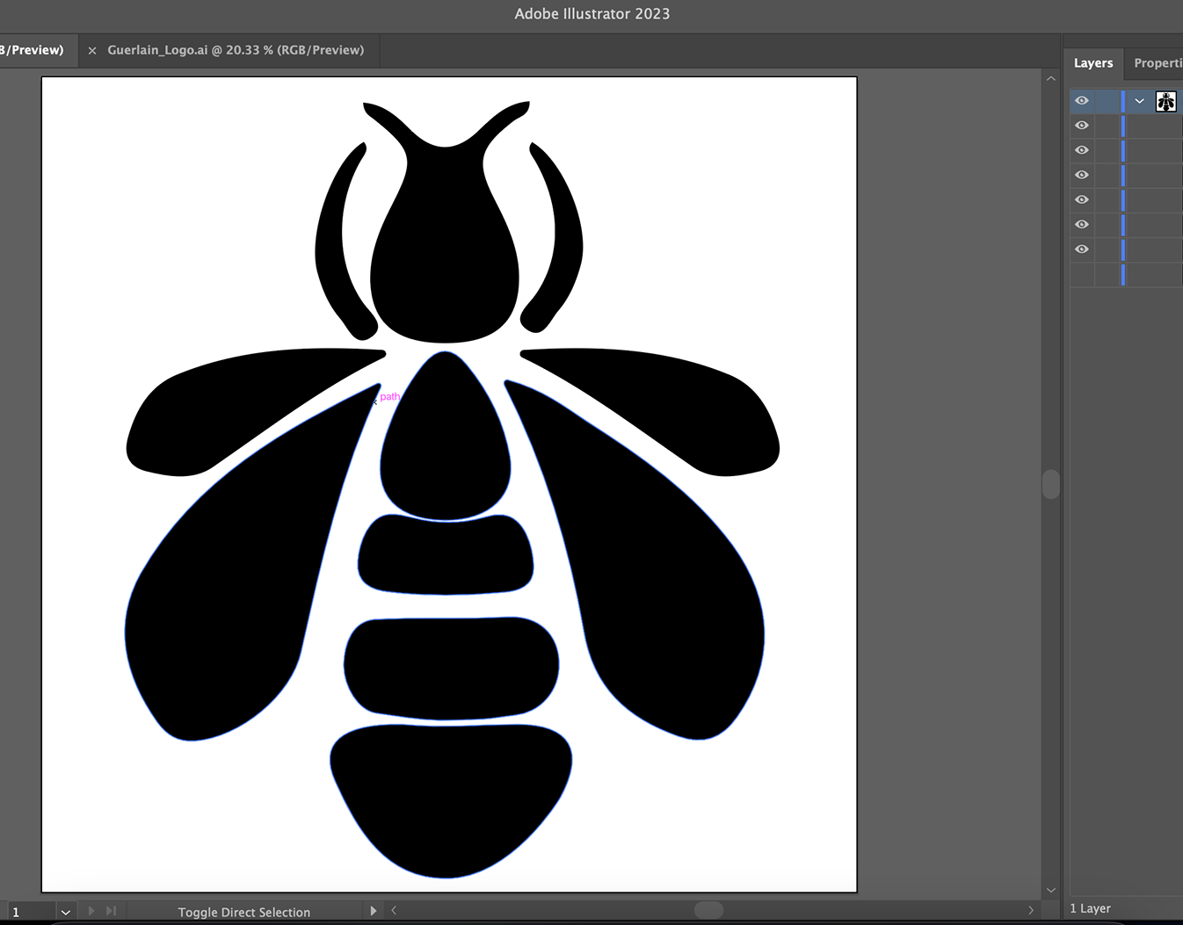The height and width of the screenshot is (925, 1183).
Task: Switch to the partially visible B/Preview document tab
Action: (x=33, y=50)
